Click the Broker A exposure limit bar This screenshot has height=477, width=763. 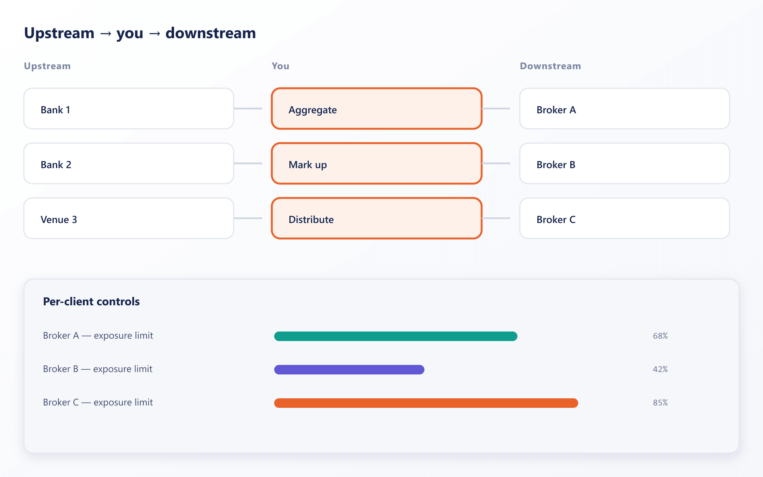click(396, 336)
